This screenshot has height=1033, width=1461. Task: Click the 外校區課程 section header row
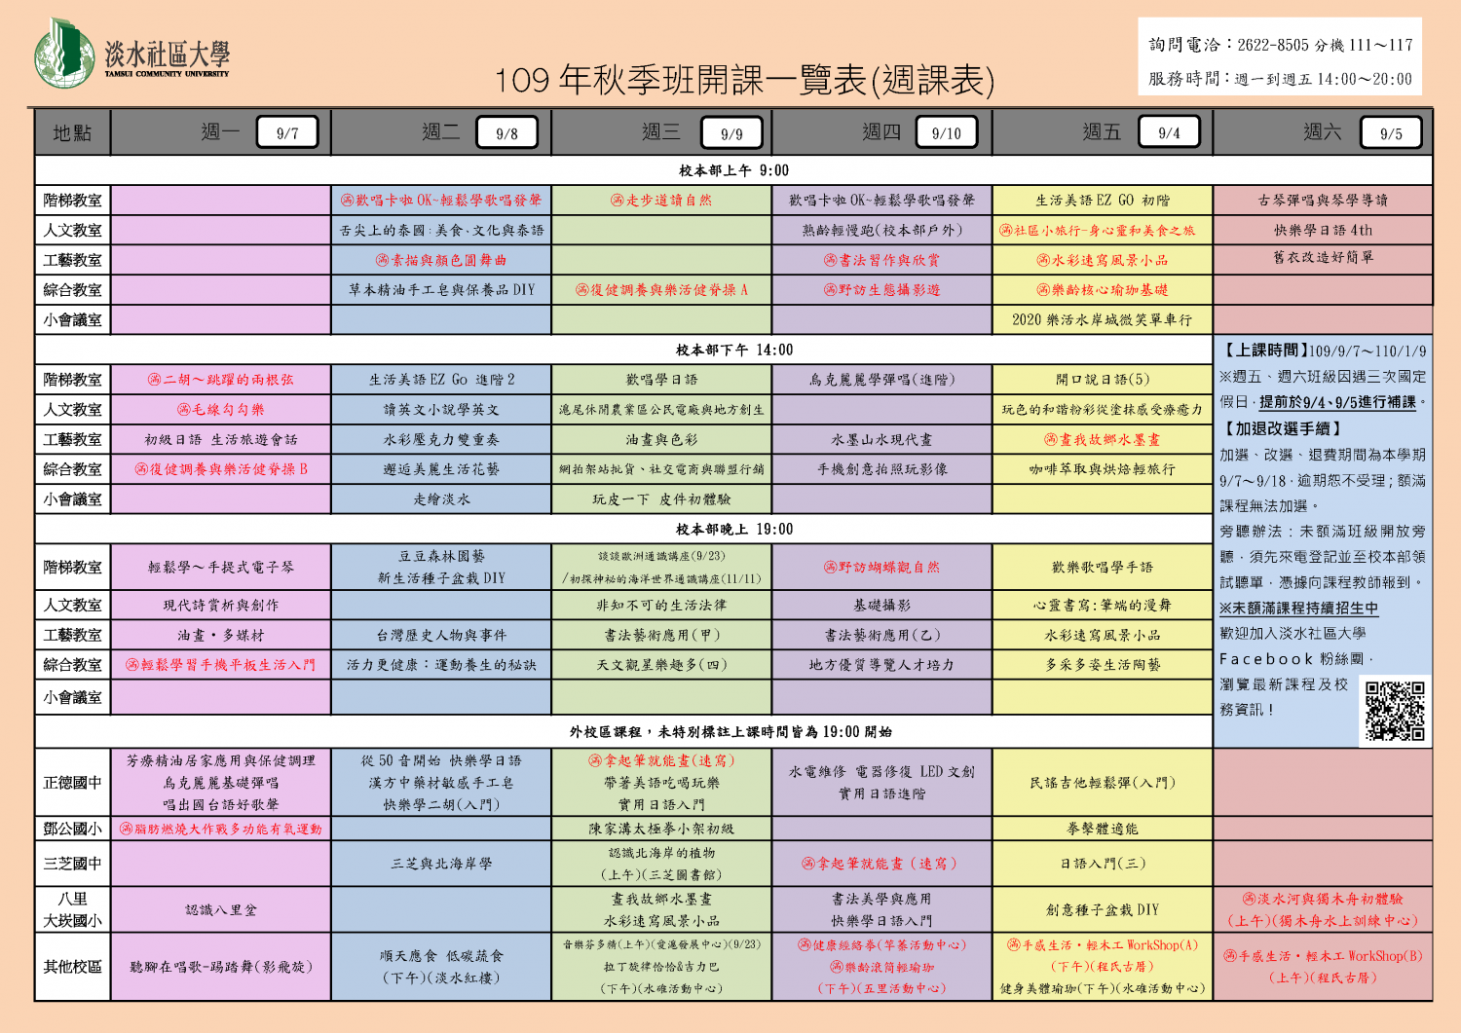point(730,732)
